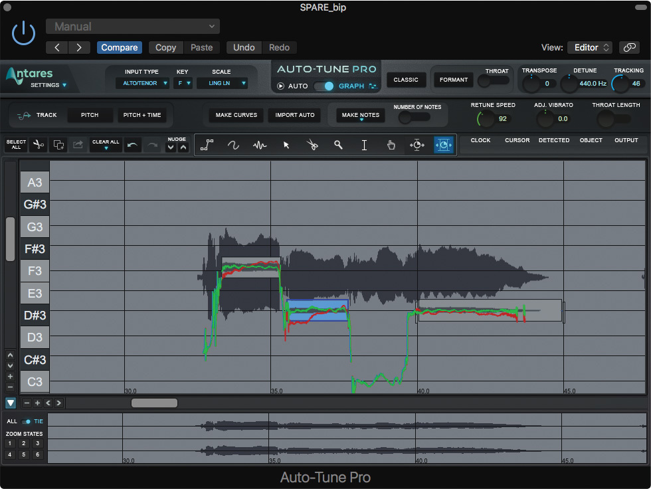The height and width of the screenshot is (489, 651).
Task: Adjust the RETUNE SPEED knob
Action: pyautogui.click(x=483, y=120)
